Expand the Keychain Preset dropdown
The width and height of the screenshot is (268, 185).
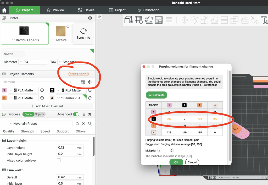point(40,124)
